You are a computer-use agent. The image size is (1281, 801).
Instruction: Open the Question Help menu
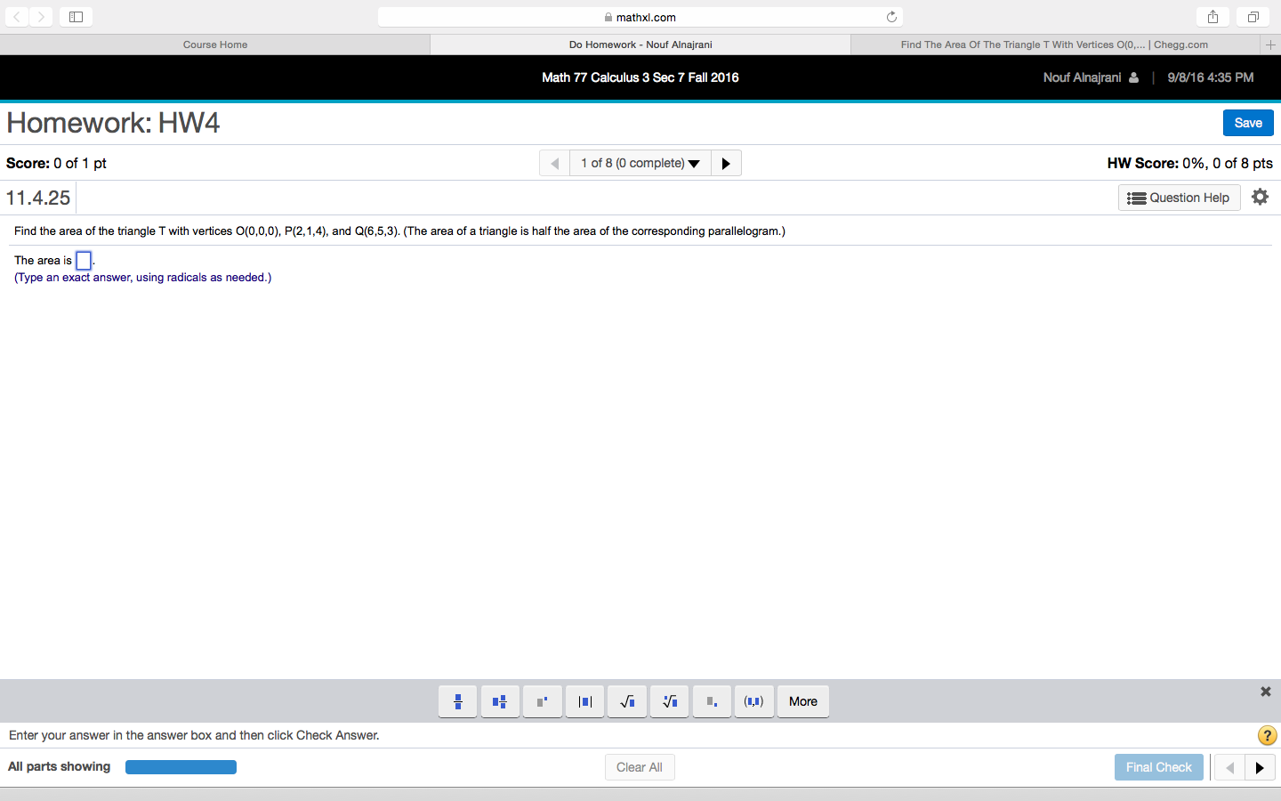coord(1179,198)
